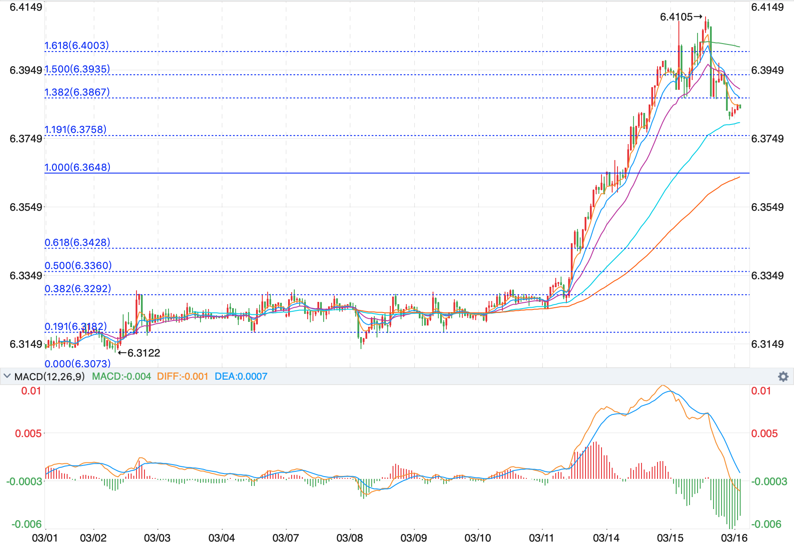Select the 1.618(6.4003) Fibonacci level label

pos(76,45)
